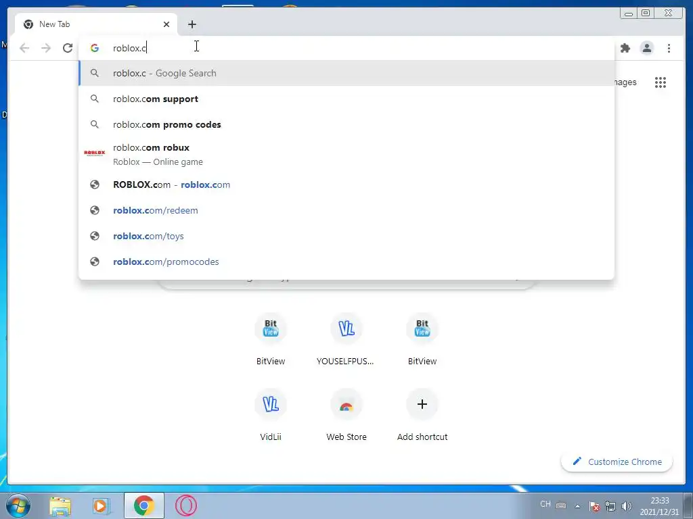
Task: Open the Opera taskbar icon
Action: [x=185, y=505]
